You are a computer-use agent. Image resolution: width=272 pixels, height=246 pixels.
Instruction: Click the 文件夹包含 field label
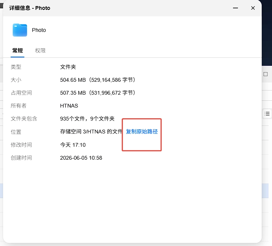[x=24, y=119]
